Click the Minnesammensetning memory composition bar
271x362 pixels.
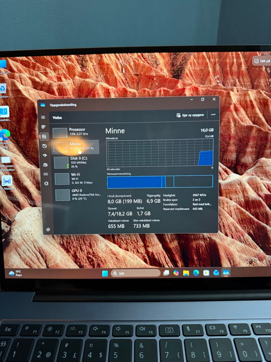point(160,182)
